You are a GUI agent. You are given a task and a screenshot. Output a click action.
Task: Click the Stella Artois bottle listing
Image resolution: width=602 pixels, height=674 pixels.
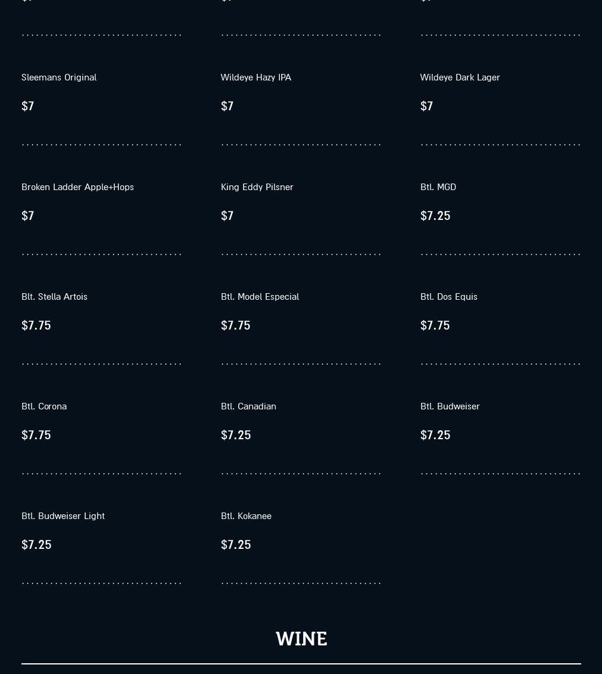54,297
